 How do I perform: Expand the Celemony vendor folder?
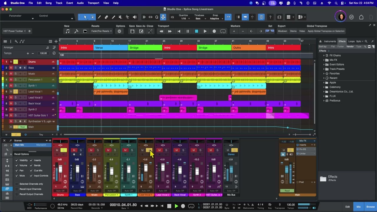tap(324, 87)
